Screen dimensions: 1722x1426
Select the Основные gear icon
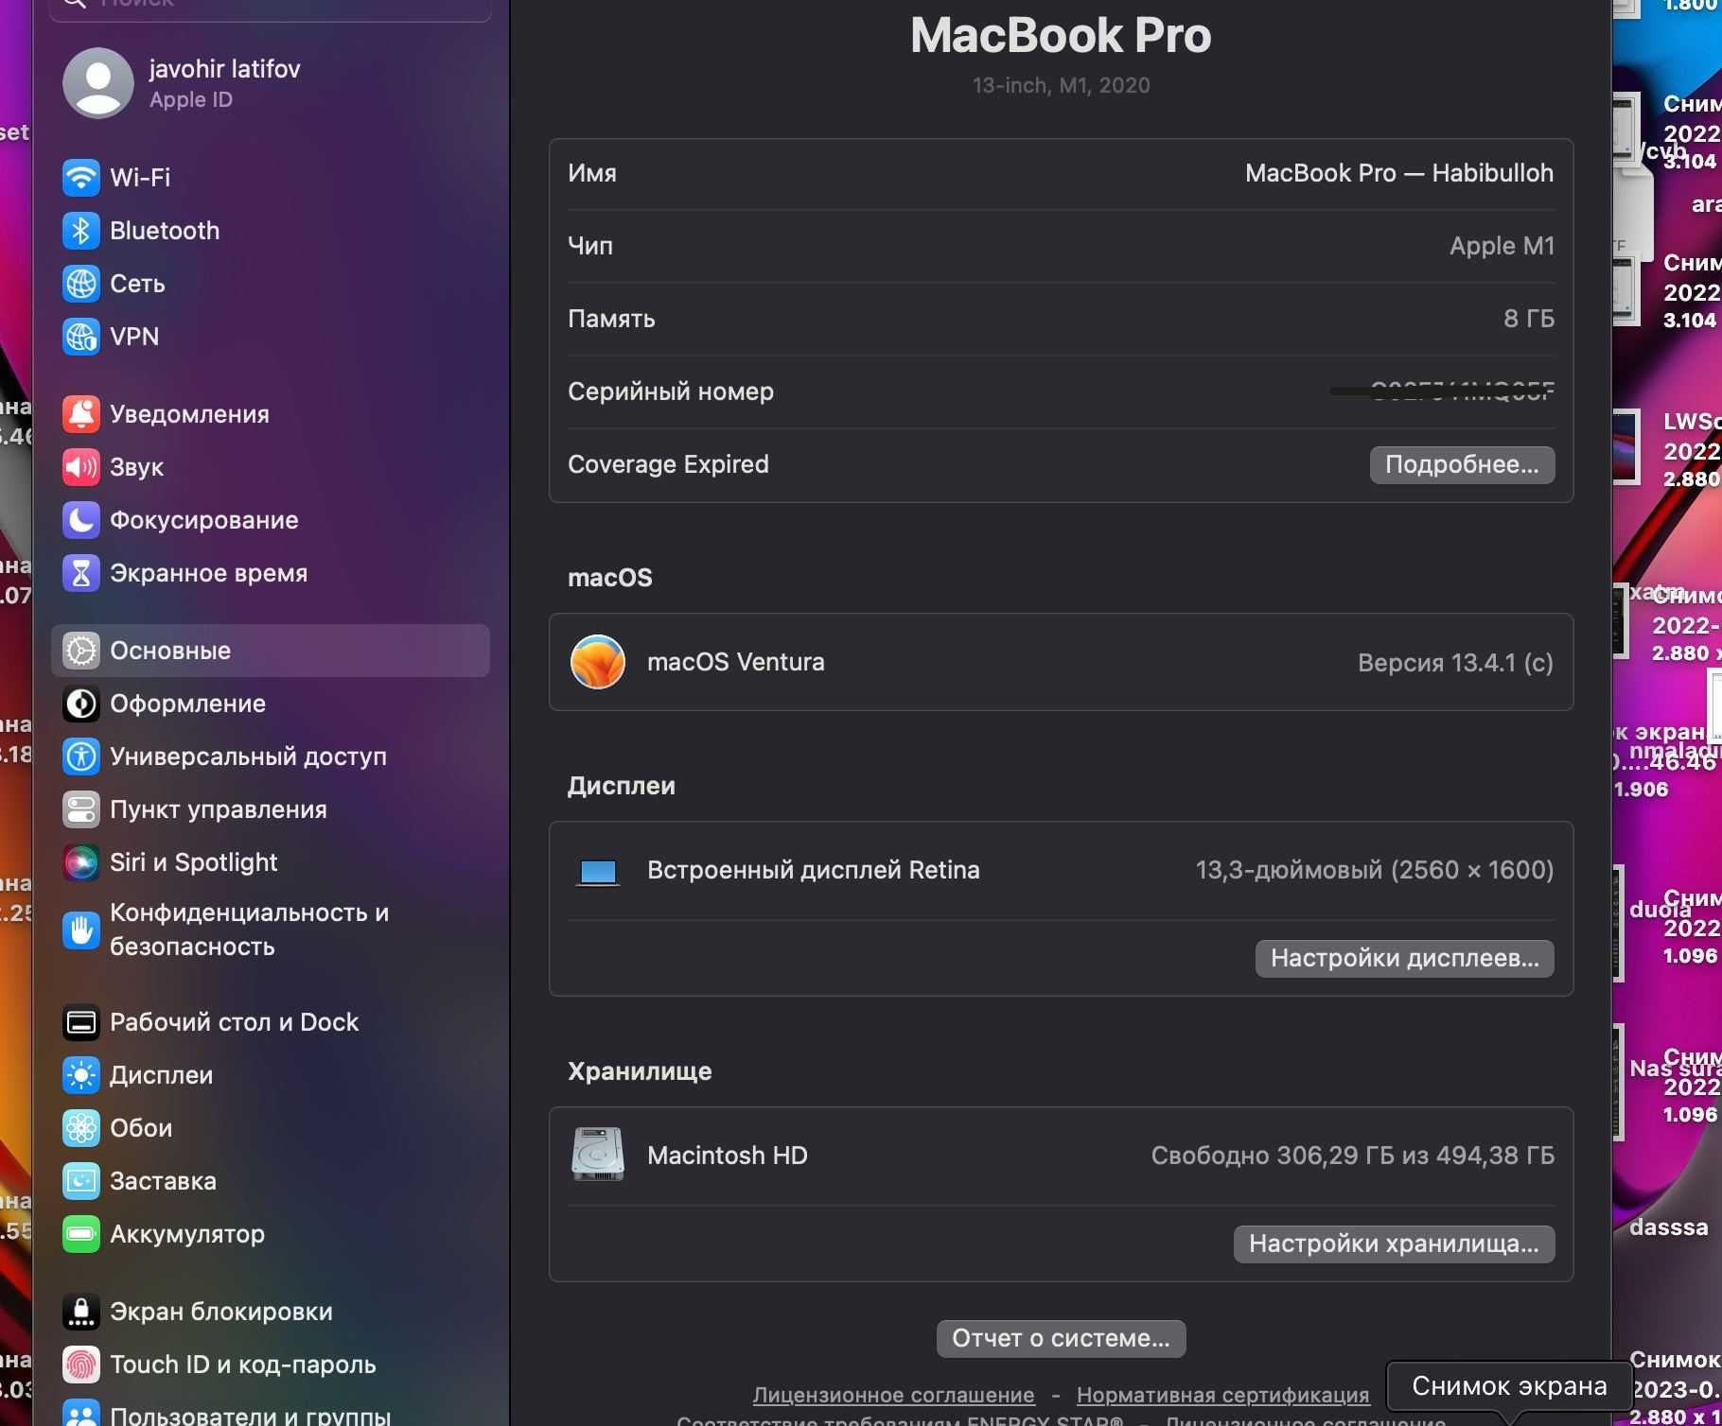pyautogui.click(x=81, y=651)
